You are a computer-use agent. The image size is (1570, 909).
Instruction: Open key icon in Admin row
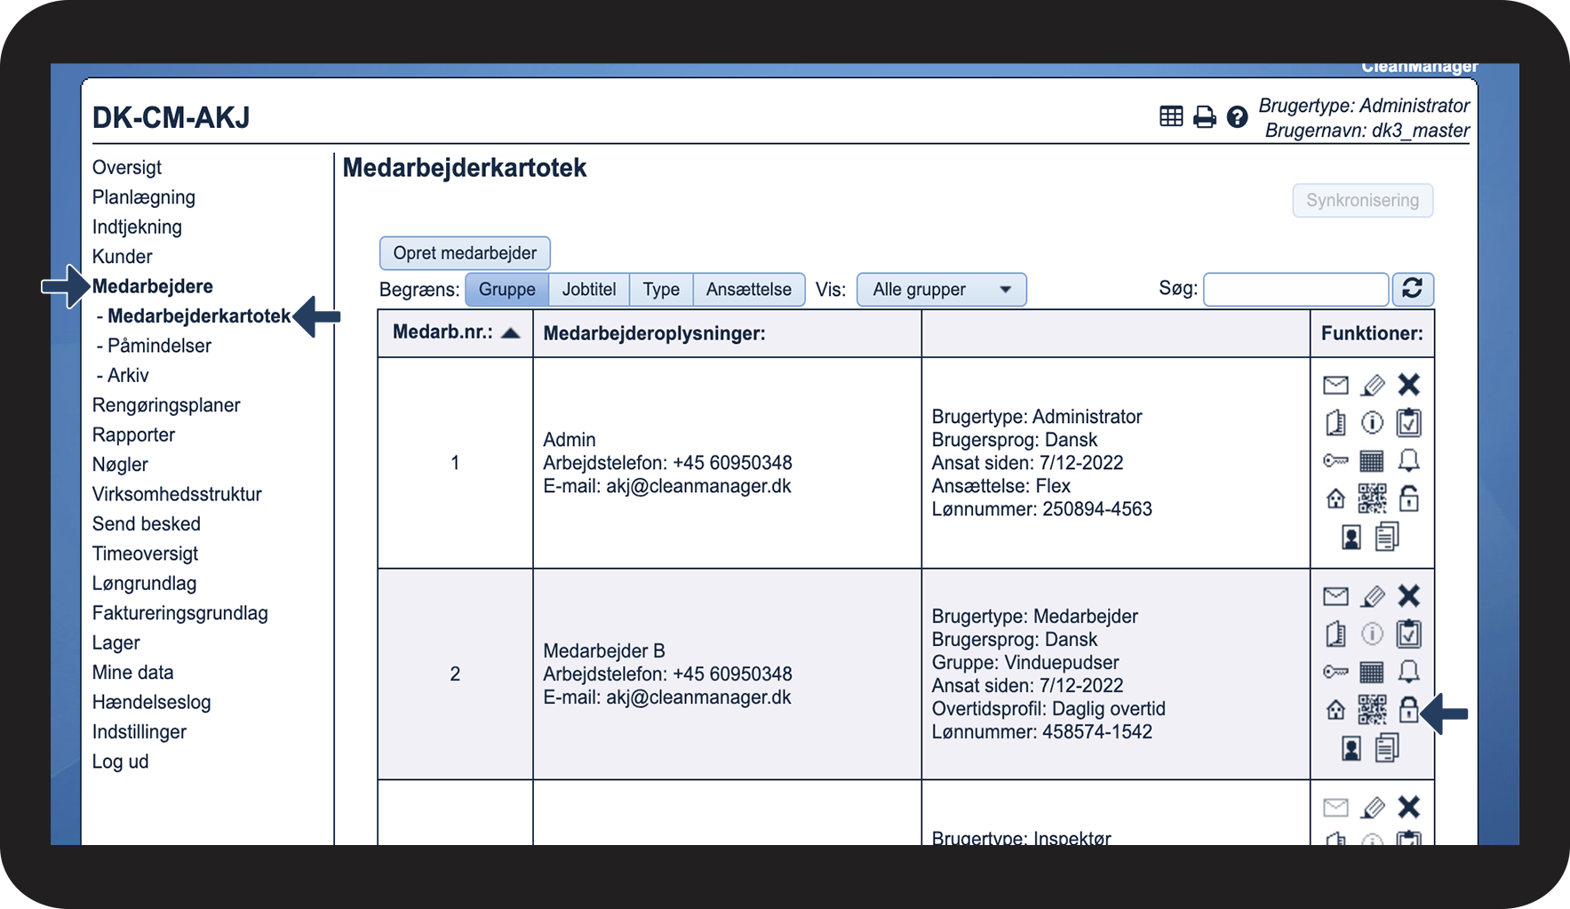[1335, 460]
